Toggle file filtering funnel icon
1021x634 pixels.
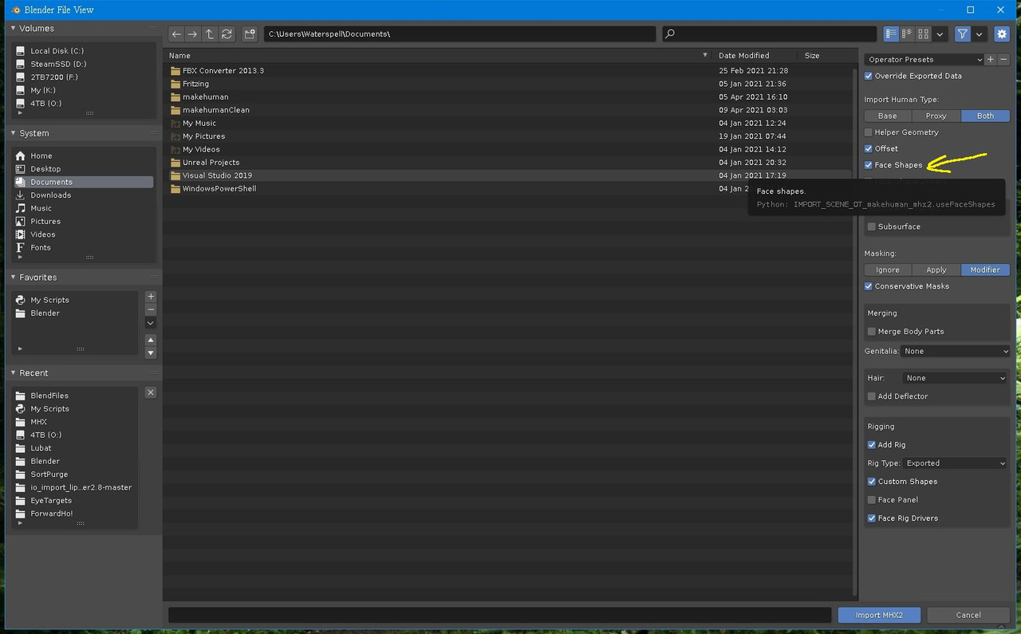click(x=963, y=34)
